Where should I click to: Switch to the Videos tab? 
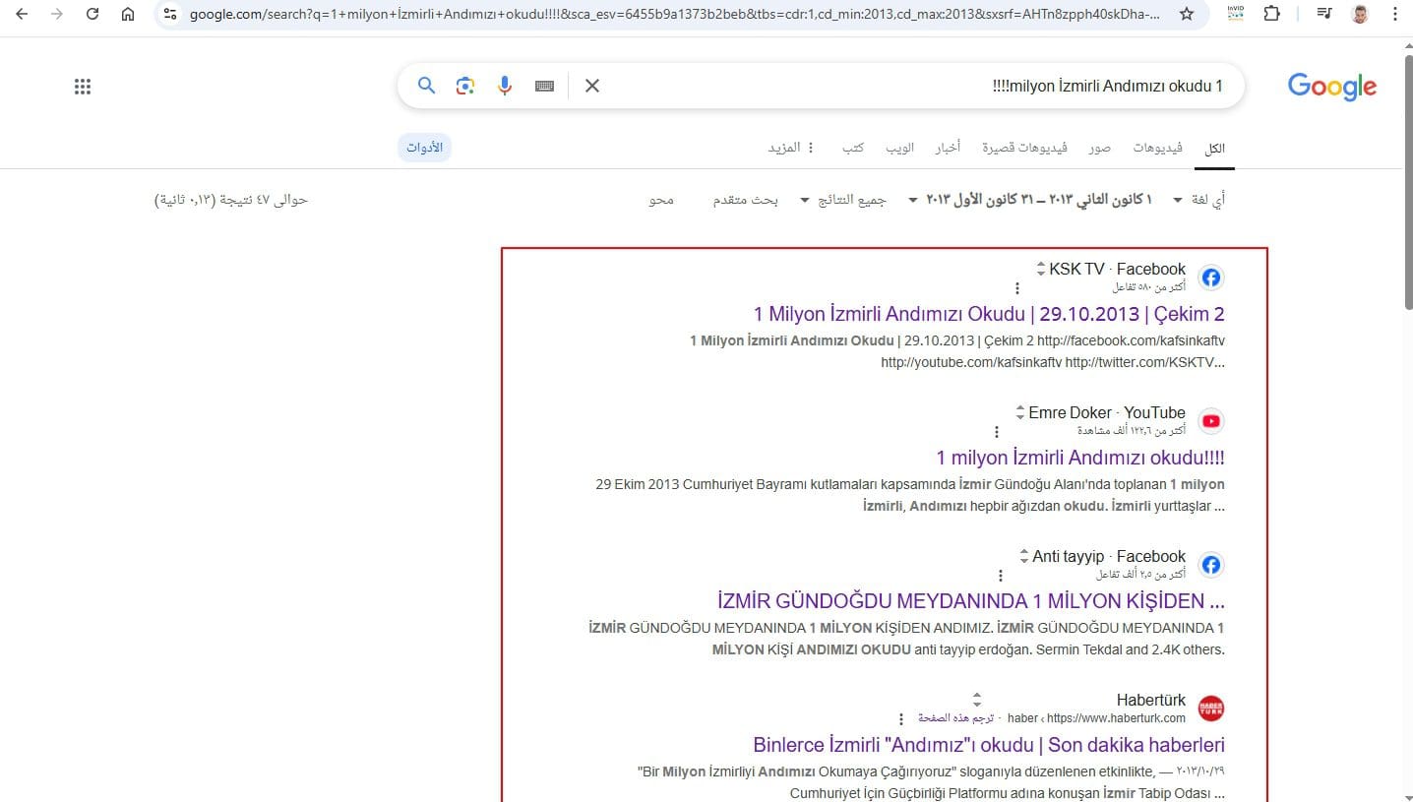(x=1158, y=148)
